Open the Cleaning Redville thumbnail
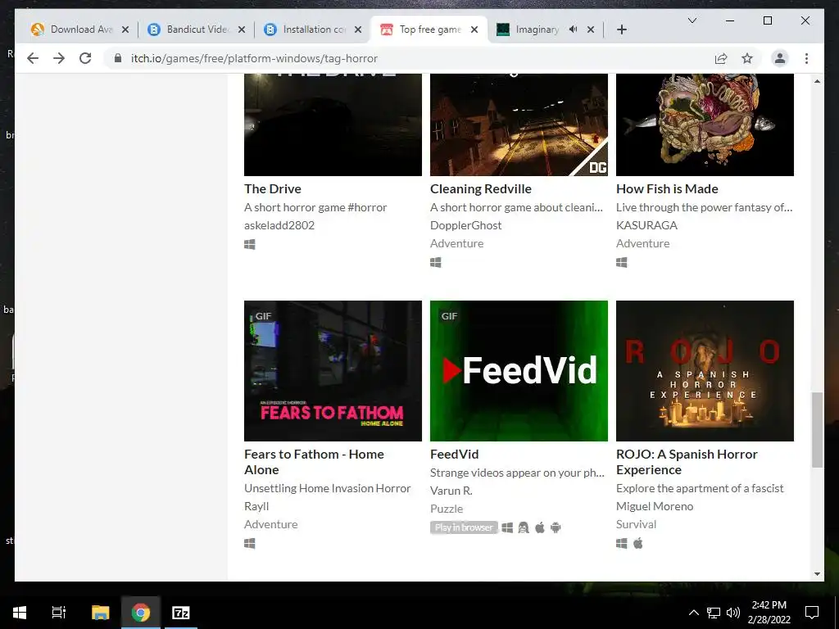 point(519,124)
